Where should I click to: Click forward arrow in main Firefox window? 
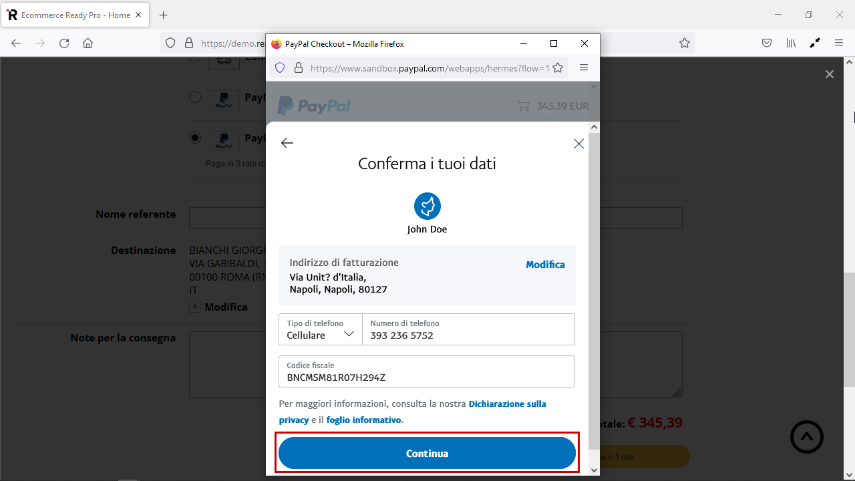pos(40,43)
